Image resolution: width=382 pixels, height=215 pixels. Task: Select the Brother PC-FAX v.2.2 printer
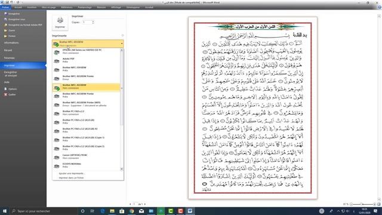[x=86, y=113]
